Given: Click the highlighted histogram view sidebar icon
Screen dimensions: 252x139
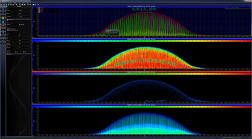Looking at the screenshot, I should click(x=3, y=22).
